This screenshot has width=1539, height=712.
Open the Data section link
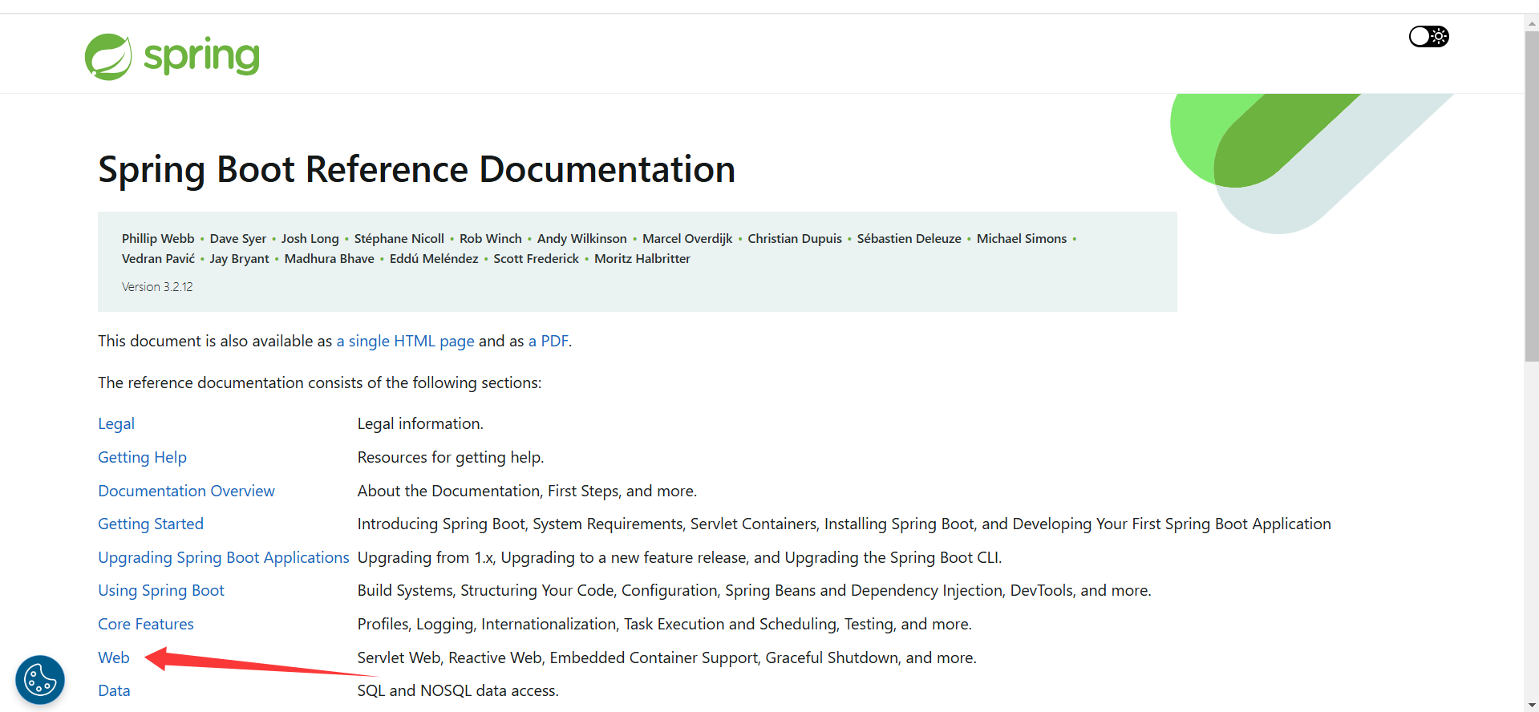coord(114,690)
